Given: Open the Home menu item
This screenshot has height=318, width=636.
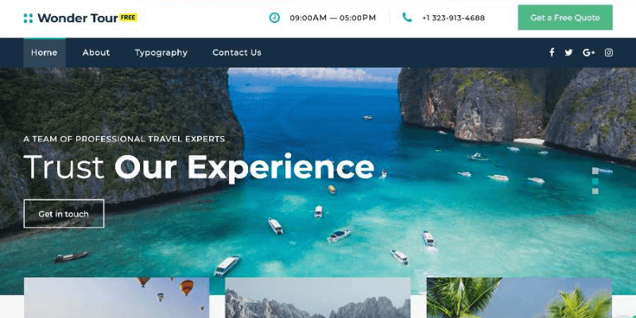Looking at the screenshot, I should (x=45, y=52).
